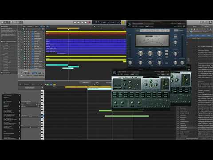Select the red region in tracks area
This screenshot has height=160, width=213.
click(x=86, y=34)
